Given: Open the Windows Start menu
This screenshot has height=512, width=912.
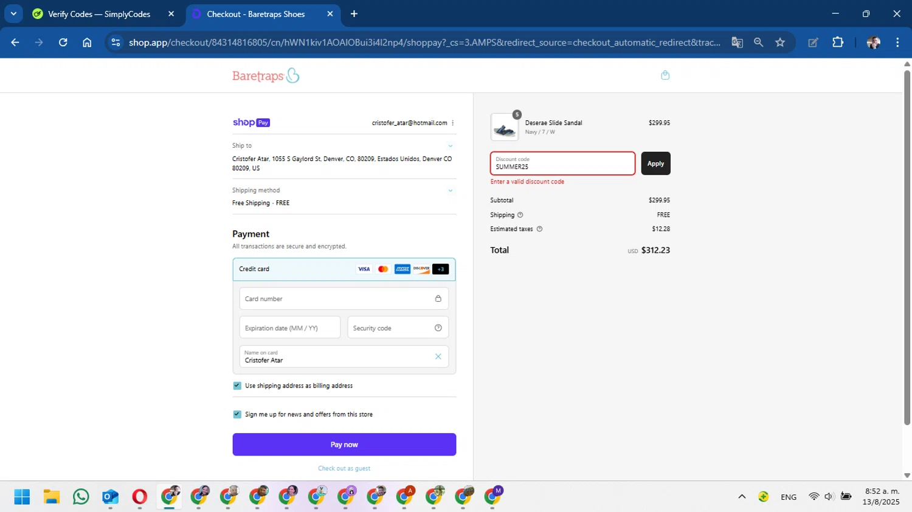Looking at the screenshot, I should click(x=22, y=497).
